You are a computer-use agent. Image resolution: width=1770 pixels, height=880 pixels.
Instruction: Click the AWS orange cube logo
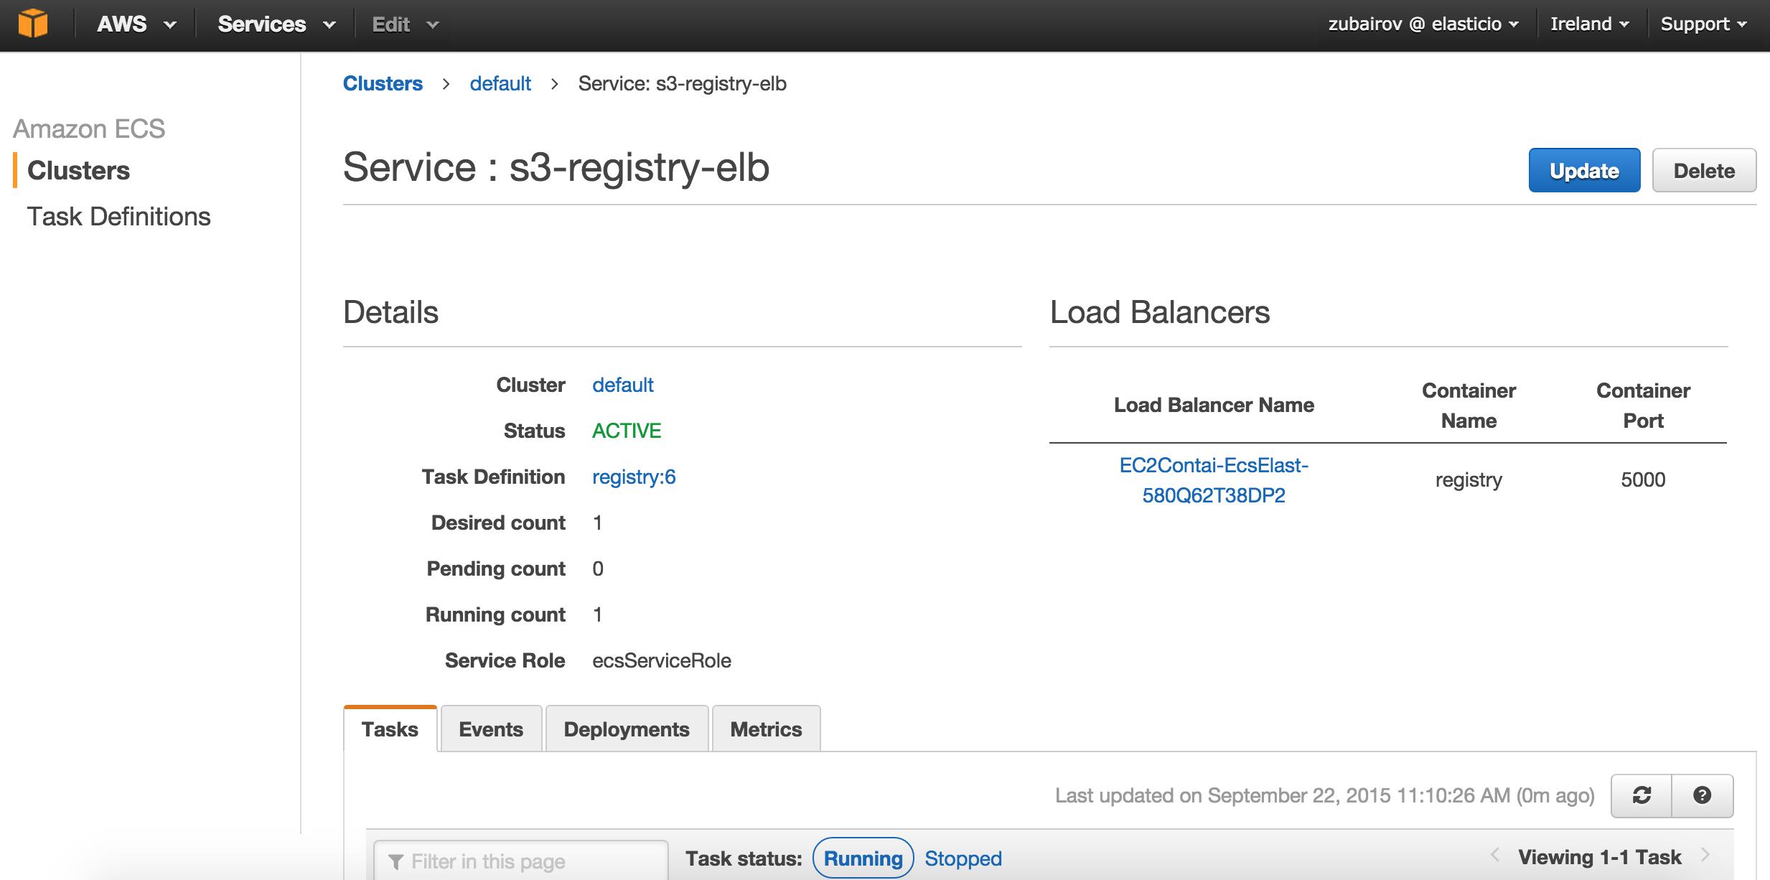33,24
